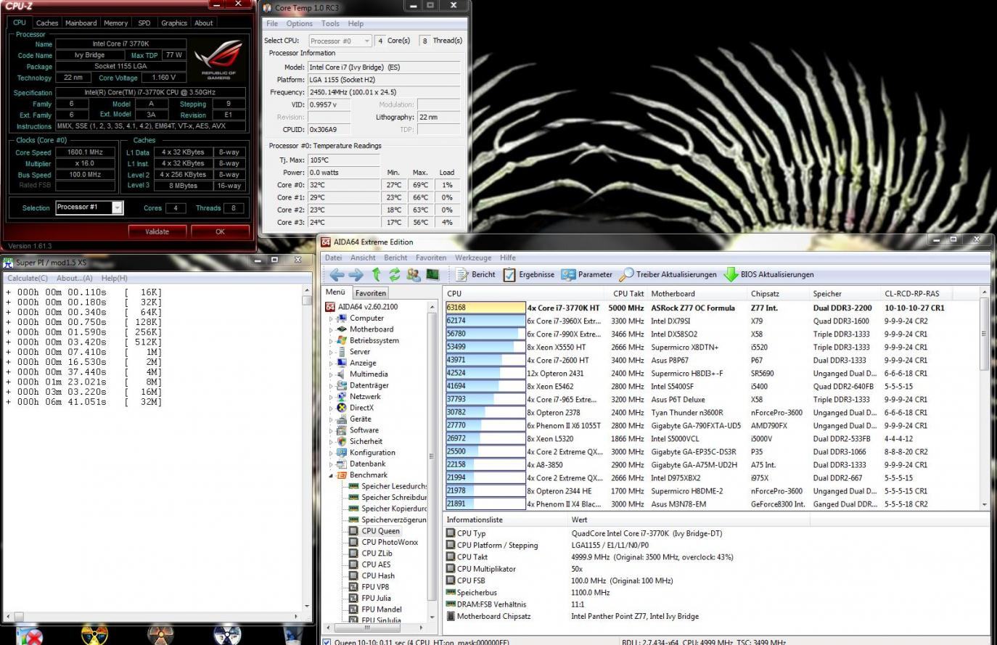Select the Multimedia speaker icon
Screen dimensions: 997x645
[342, 374]
